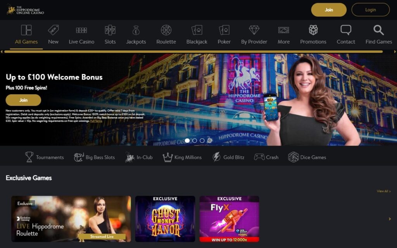397x248 pixels.
Task: Switch to the fourth banner carousel dot
Action: point(210,140)
